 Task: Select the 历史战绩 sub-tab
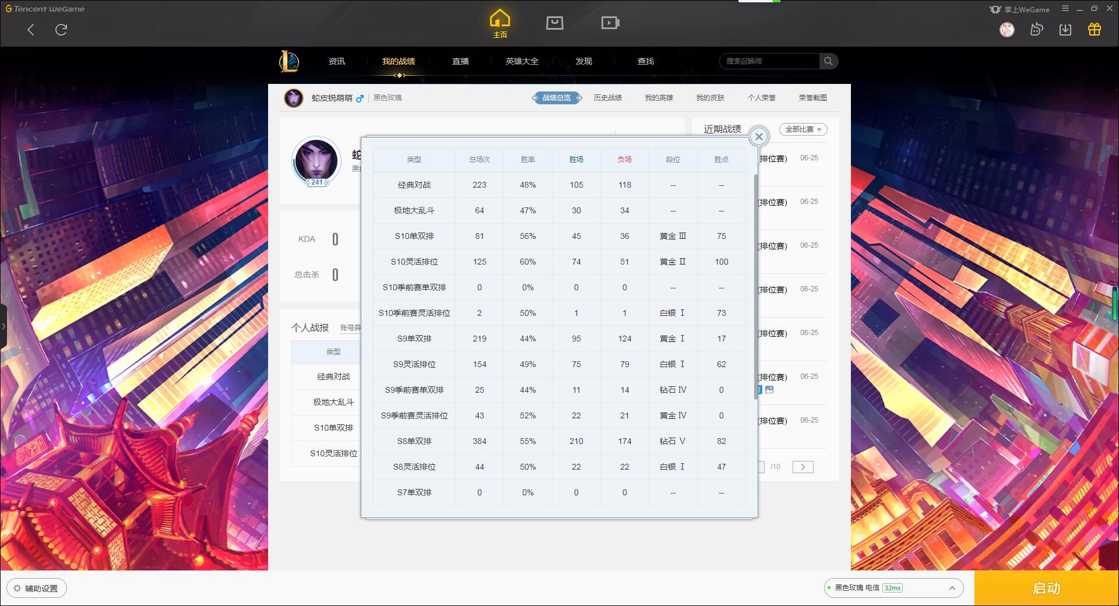tap(608, 98)
